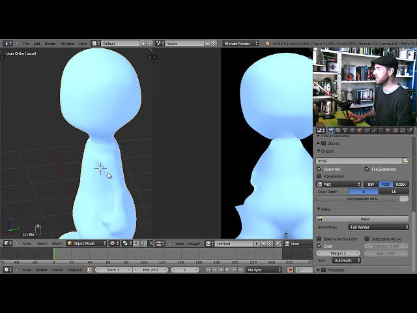Open the Add menu
This screenshot has height=313, width=417.
coord(36,44)
